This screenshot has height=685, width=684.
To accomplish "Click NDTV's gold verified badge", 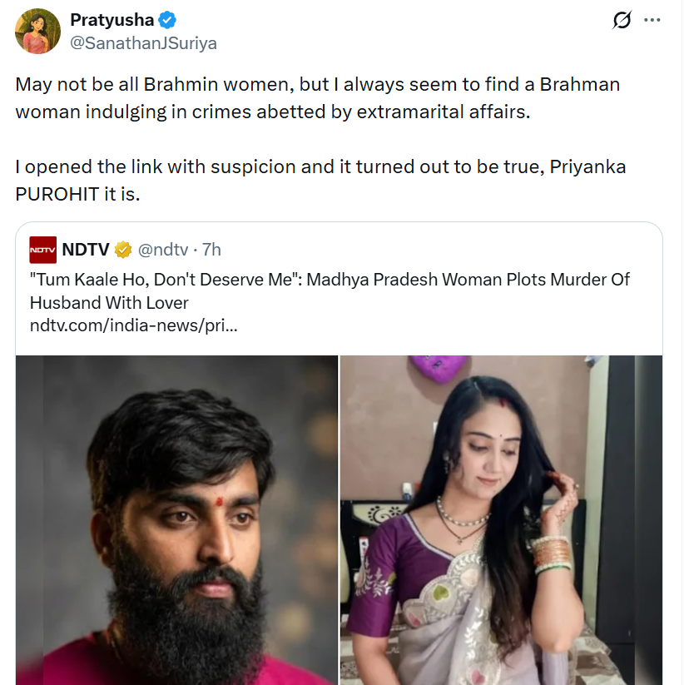I will pos(122,249).
